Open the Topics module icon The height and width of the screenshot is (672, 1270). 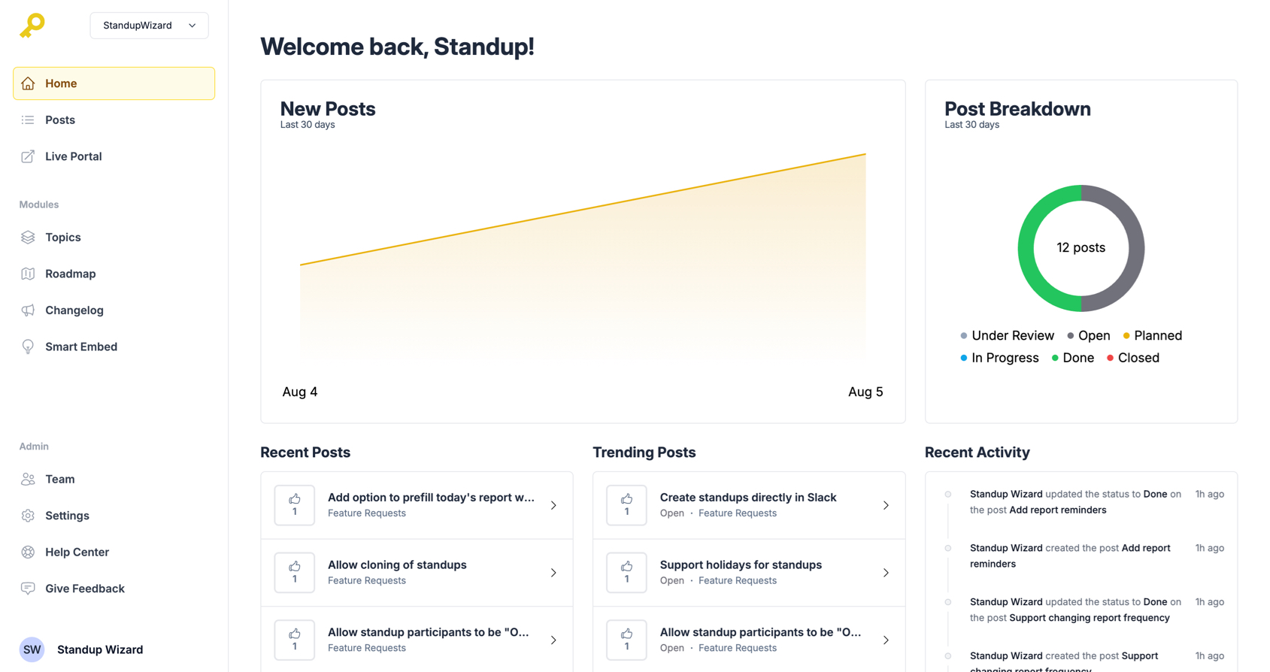tap(28, 238)
